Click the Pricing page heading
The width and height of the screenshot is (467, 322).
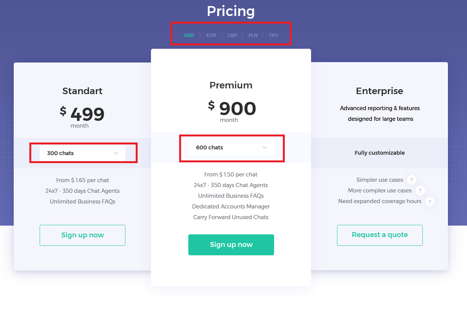[x=231, y=11]
